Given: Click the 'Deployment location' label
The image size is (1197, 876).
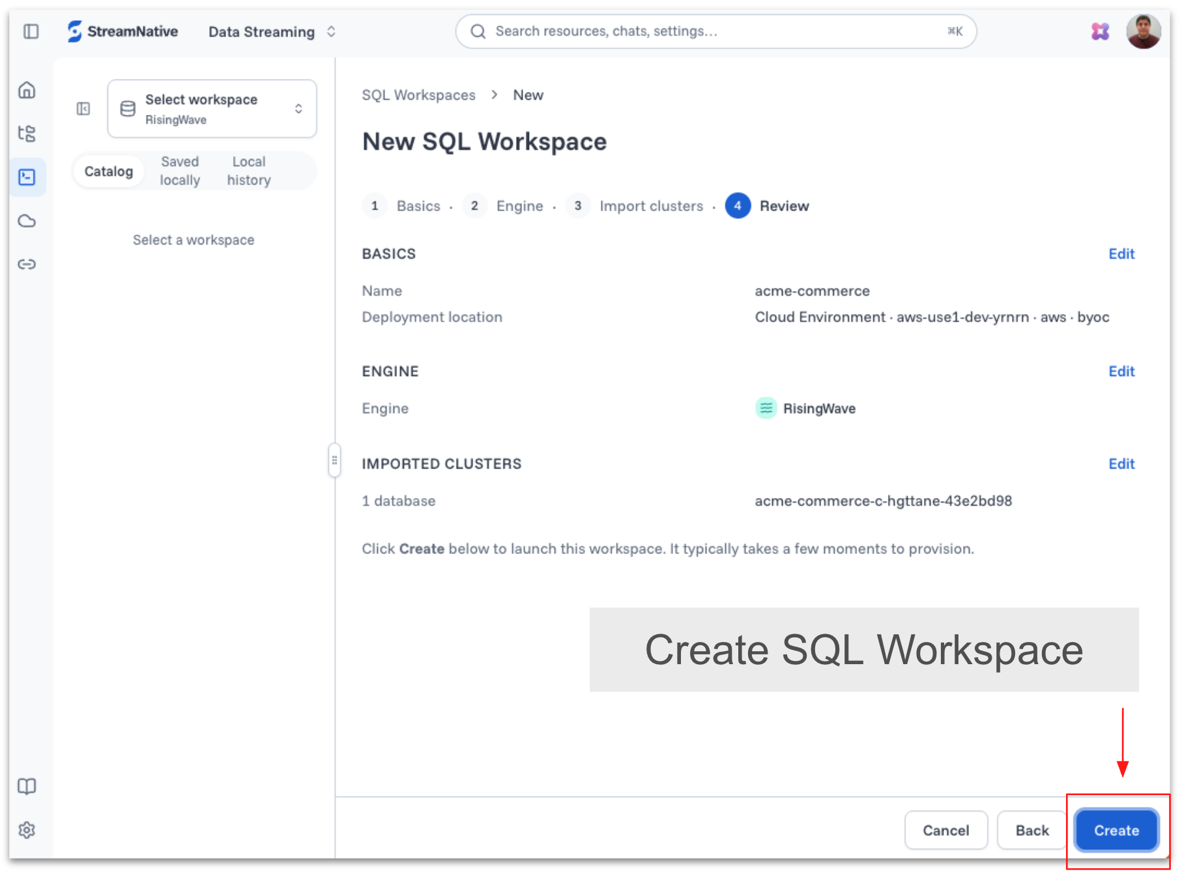Looking at the screenshot, I should pos(432,317).
